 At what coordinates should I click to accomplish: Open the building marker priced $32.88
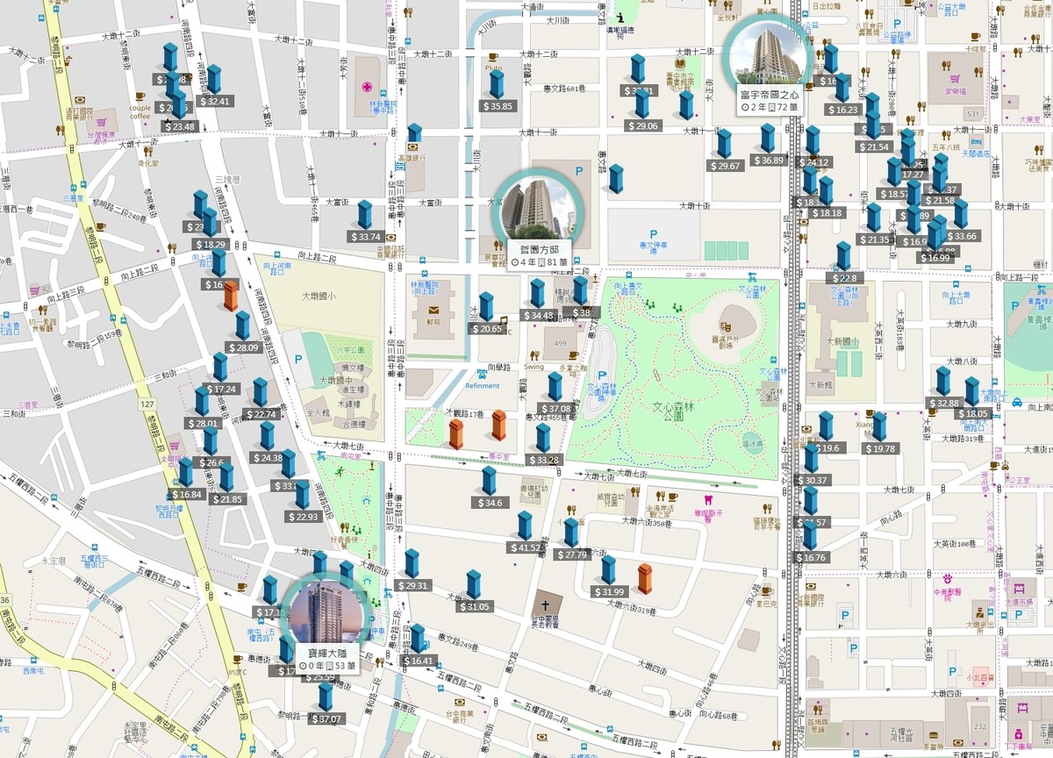[943, 382]
